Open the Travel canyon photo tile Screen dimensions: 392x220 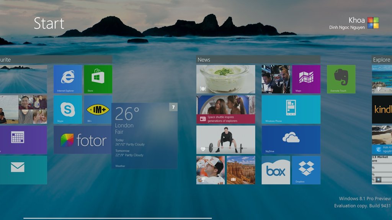241,170
